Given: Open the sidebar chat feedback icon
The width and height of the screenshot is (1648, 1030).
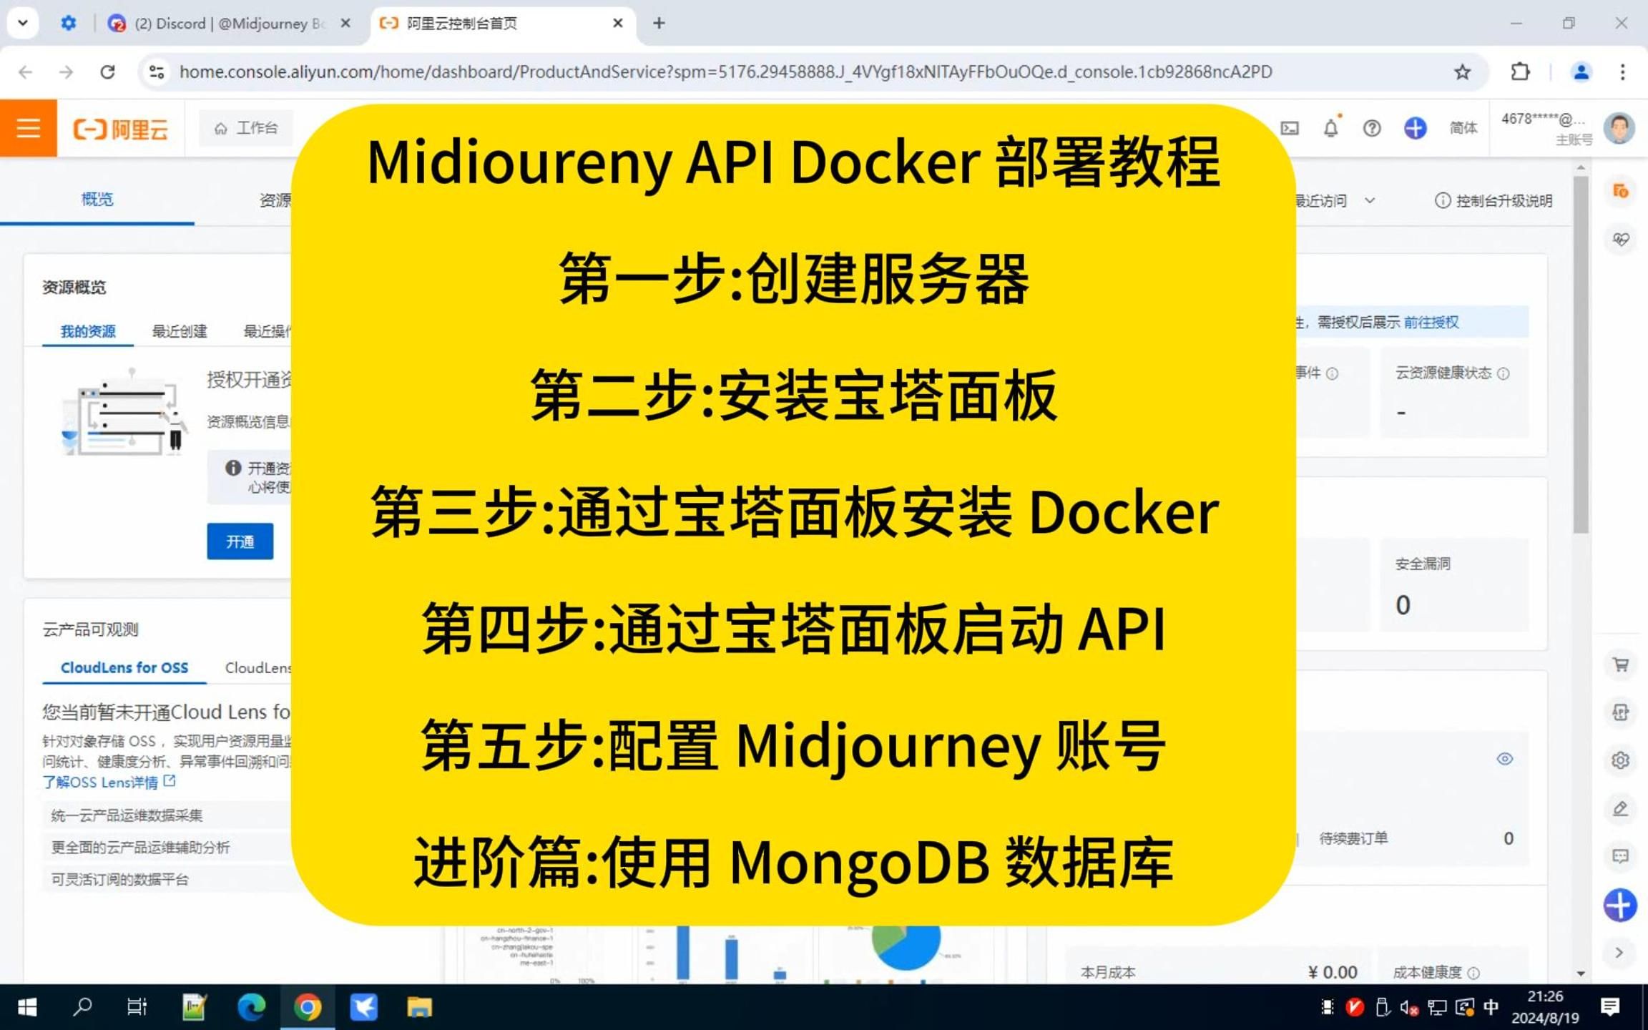Looking at the screenshot, I should tap(1620, 856).
